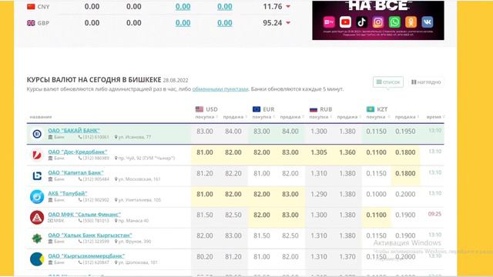Select the Halyk Bank Kyrgyzstan logo
Viewport: 493px width, 277px height.
pos(37,238)
